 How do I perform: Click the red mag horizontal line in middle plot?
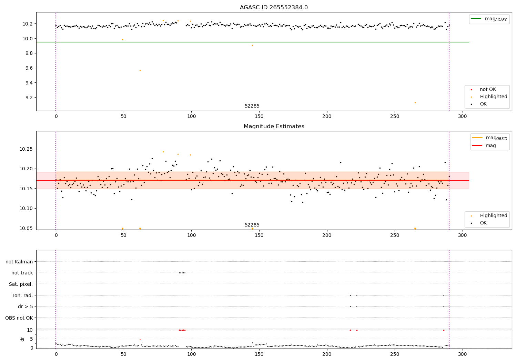pos(252,180)
